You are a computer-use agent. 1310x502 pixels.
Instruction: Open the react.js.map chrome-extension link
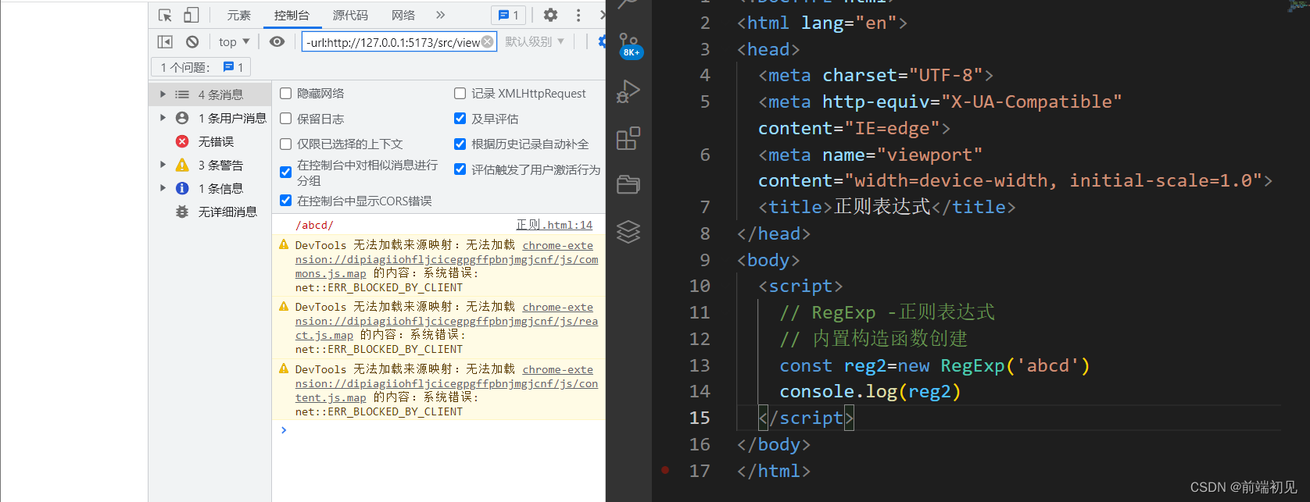pyautogui.click(x=446, y=321)
